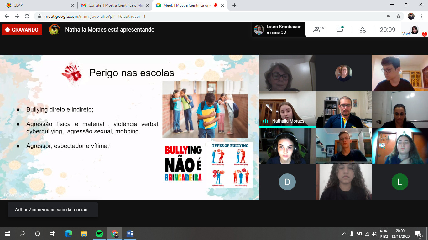Click the camera icon in address bar
Image resolution: width=428 pixels, height=240 pixels.
pos(389,16)
